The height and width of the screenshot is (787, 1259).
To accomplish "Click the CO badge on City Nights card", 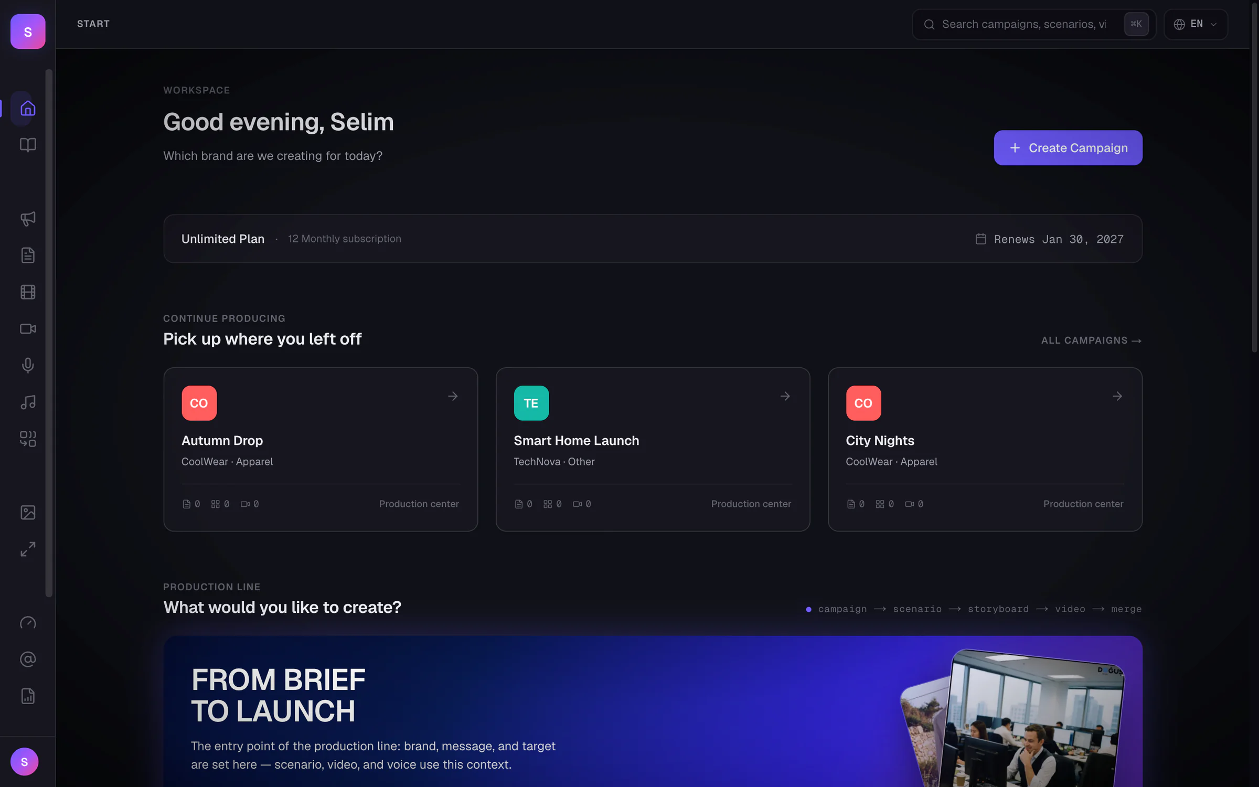I will pos(863,403).
